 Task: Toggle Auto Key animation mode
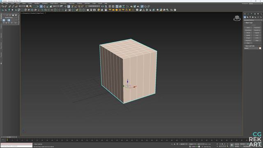(x=237, y=144)
